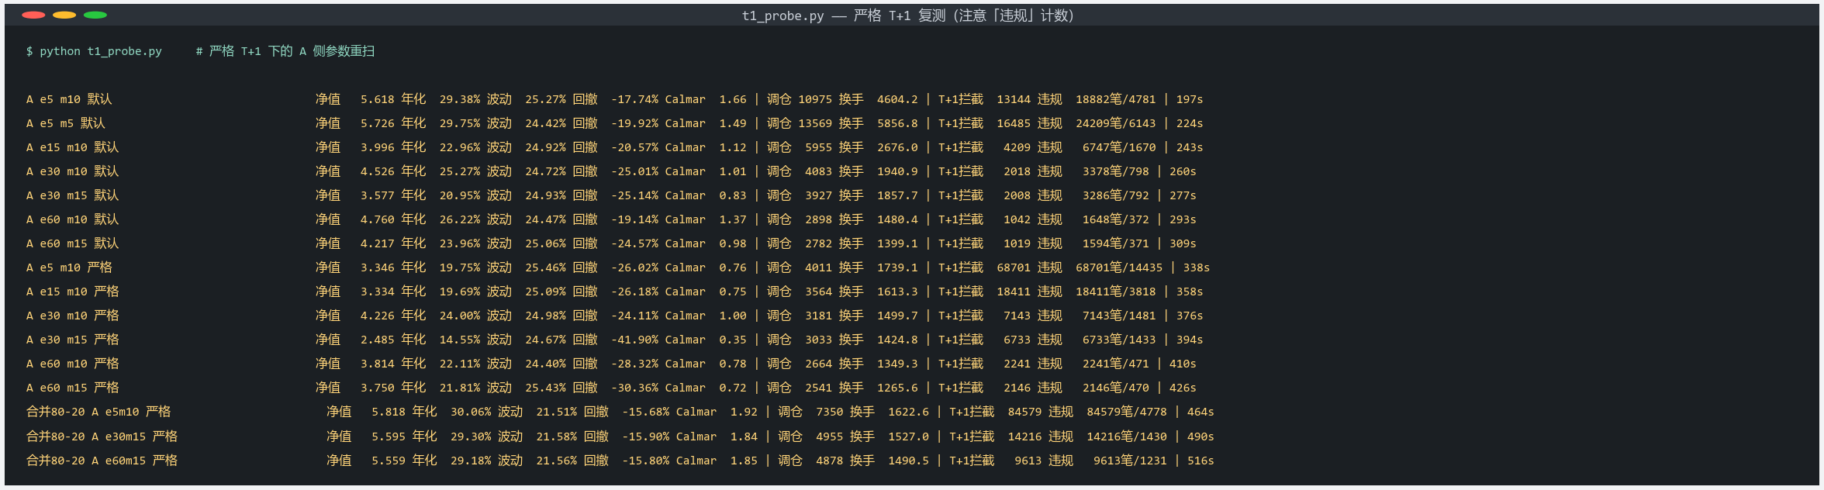
Task: Click the turnover value '1265.6'
Action: pyautogui.click(x=897, y=388)
